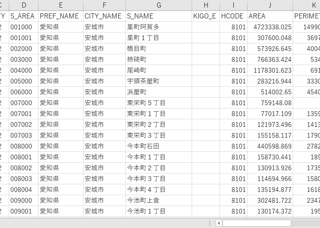Click cell with value 307600.048

270,38
